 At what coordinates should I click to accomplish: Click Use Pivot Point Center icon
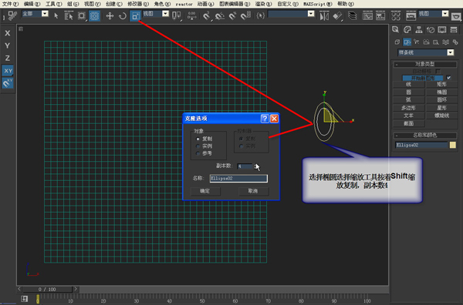[176, 15]
